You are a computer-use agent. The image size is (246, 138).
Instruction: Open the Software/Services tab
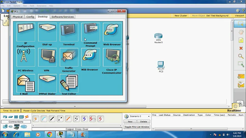tap(63, 17)
